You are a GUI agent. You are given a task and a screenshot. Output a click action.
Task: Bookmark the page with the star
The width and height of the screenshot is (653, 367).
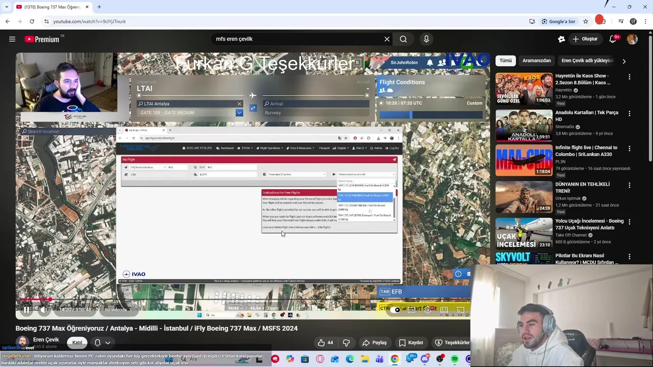point(586,21)
